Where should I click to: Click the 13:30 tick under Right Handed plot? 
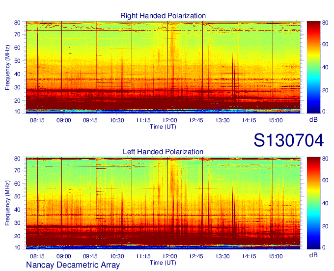click(x=223, y=120)
